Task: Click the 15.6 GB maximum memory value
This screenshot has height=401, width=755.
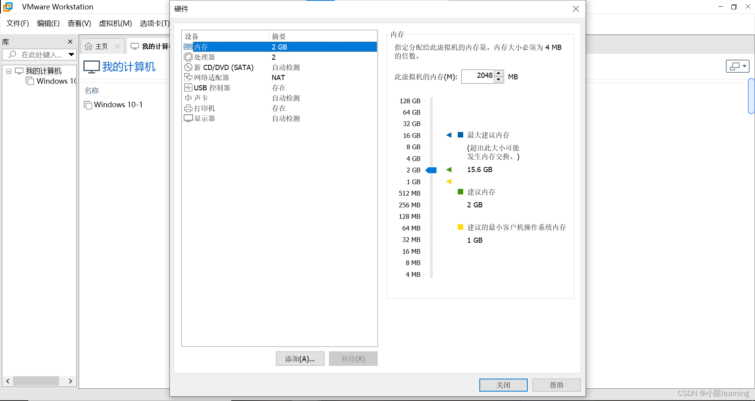Action: point(480,170)
